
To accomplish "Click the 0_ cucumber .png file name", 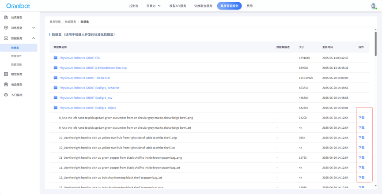I will 126,118.
